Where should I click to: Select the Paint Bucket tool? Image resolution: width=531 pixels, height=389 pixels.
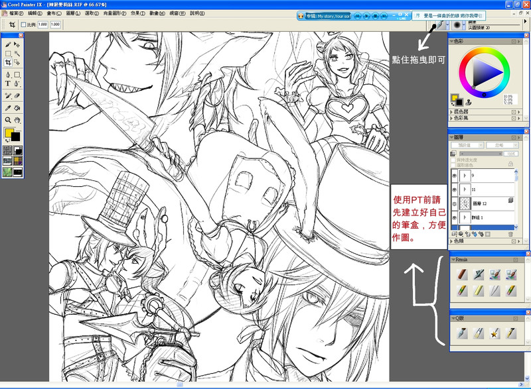[17, 108]
